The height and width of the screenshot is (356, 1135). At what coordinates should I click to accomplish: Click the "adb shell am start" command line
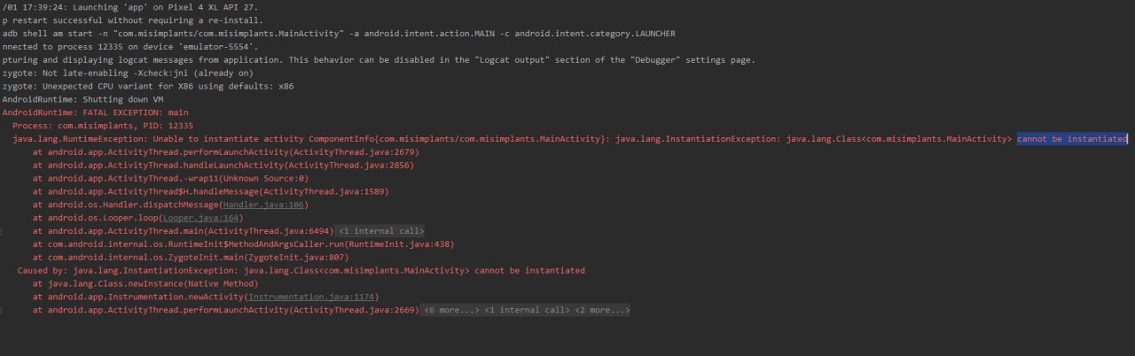[339, 34]
